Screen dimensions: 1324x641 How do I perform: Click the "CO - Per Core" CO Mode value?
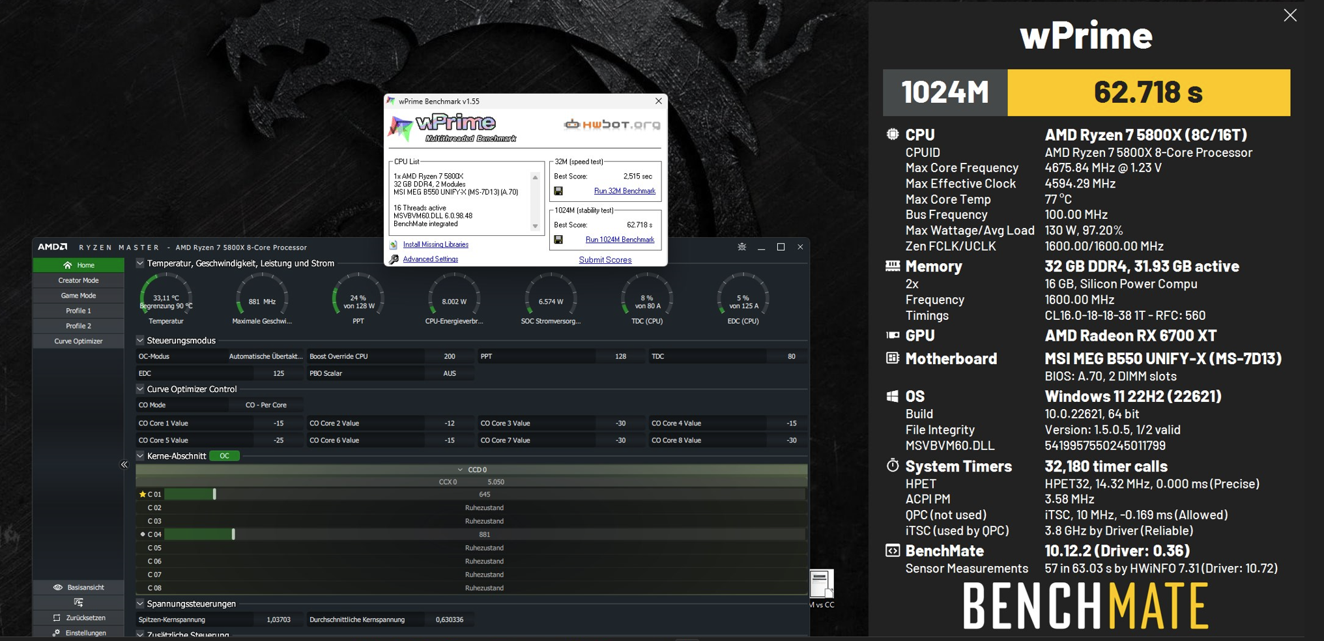pos(266,405)
